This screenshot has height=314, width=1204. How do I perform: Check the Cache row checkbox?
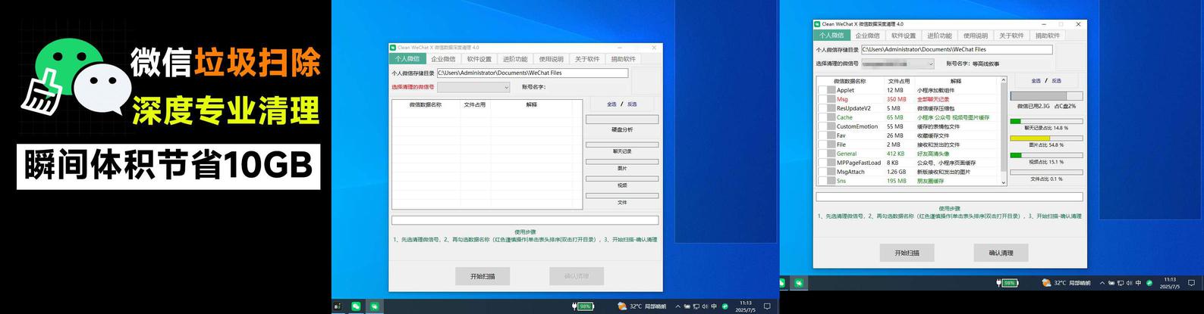point(822,117)
